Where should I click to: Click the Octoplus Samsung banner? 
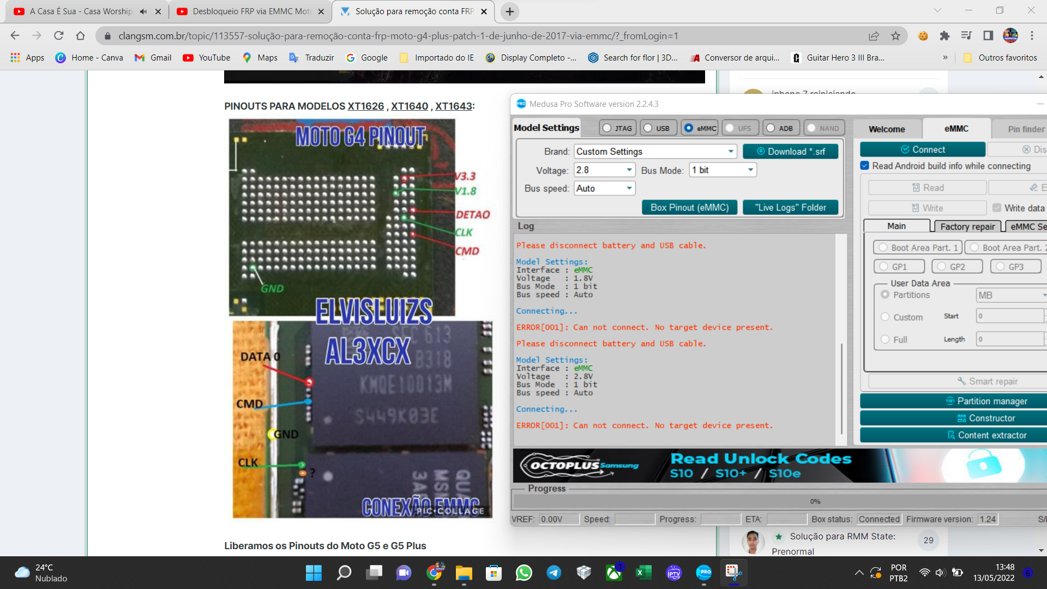(x=780, y=466)
